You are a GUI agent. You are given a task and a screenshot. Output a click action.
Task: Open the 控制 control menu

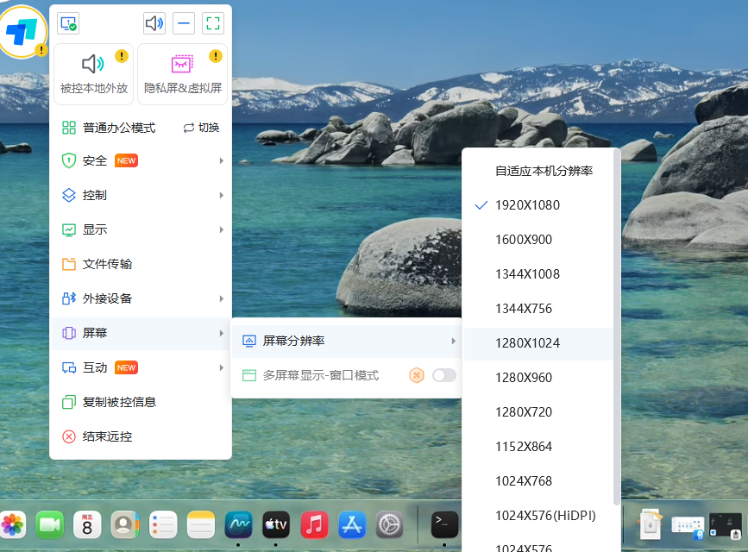click(x=141, y=195)
